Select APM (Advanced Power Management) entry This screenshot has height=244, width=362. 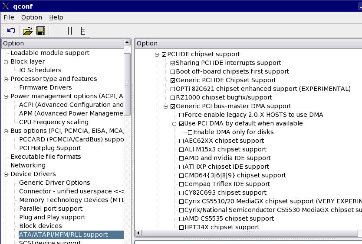point(71,113)
